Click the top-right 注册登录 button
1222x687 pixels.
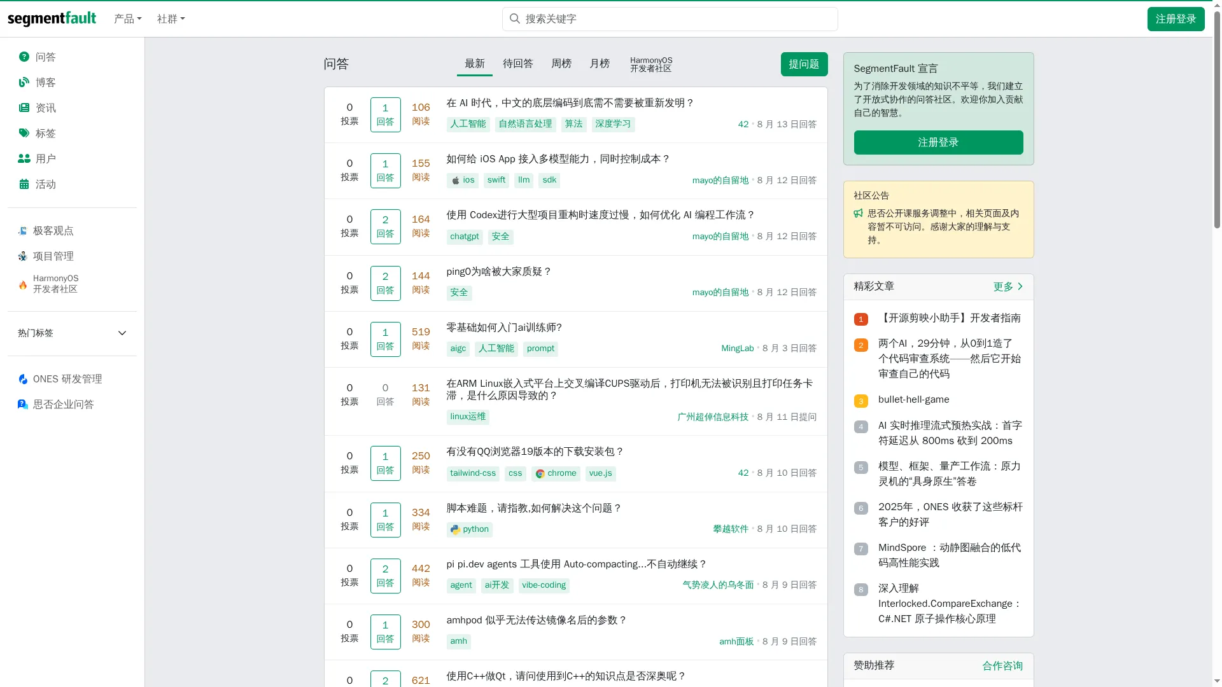[x=1176, y=19]
